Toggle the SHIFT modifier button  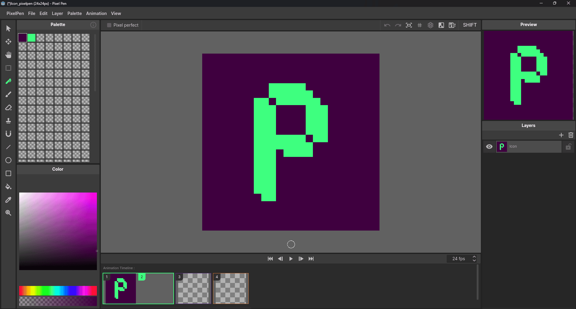pyautogui.click(x=470, y=25)
